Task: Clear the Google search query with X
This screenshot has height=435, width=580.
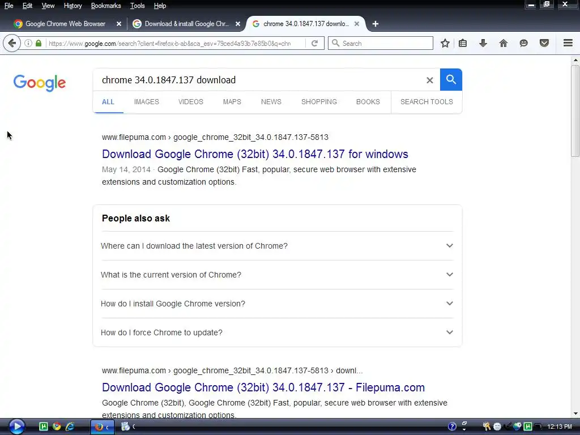Action: click(x=429, y=80)
